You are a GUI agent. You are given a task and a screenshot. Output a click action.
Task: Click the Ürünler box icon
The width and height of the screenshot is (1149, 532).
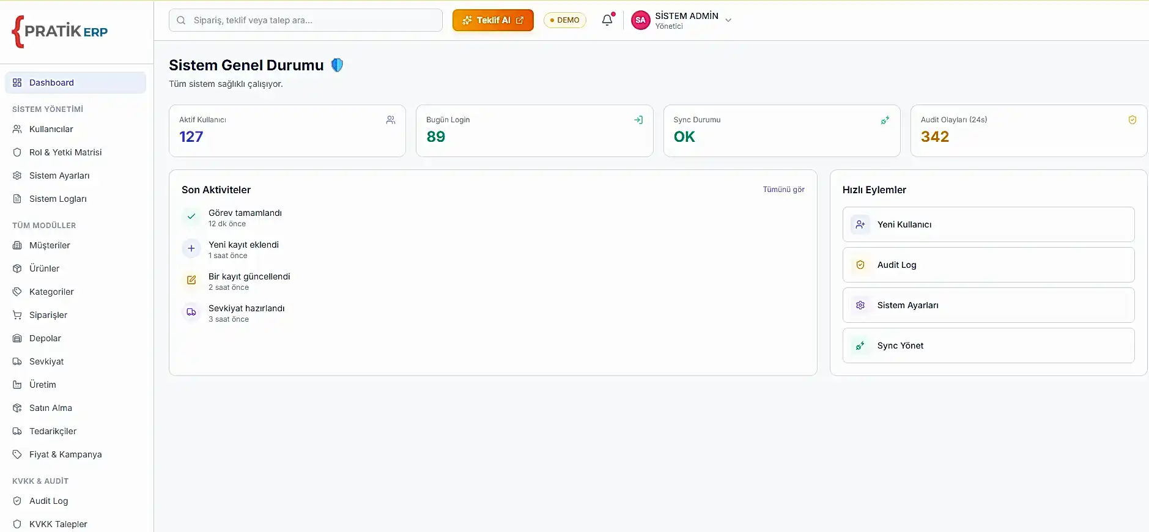click(x=17, y=268)
